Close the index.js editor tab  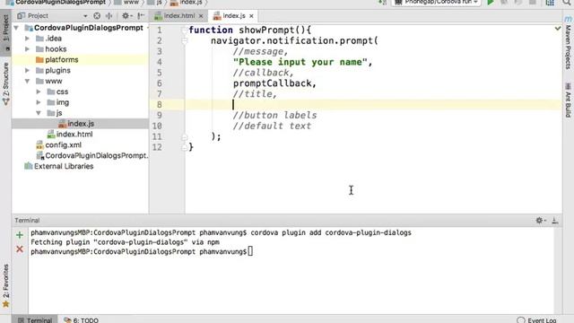pyautogui.click(x=251, y=16)
